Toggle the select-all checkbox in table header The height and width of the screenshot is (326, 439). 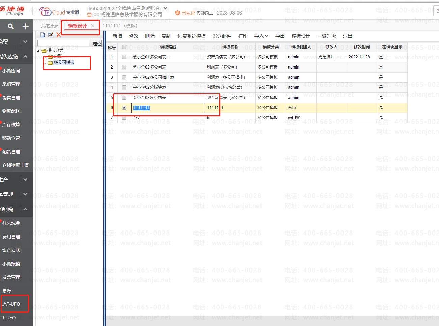pos(124,47)
